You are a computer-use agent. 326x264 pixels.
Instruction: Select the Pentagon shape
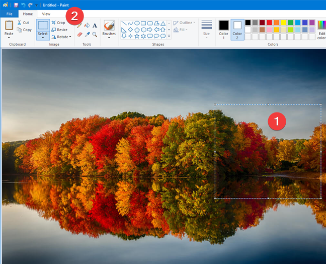137,30
